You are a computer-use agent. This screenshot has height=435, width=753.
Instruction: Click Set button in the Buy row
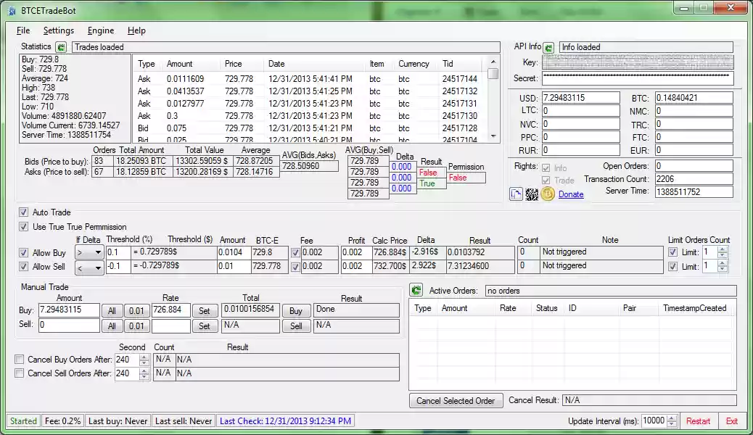[205, 310]
